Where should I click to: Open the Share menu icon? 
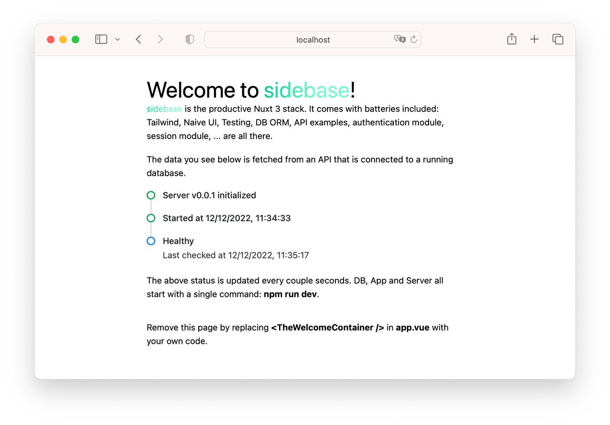[x=511, y=39]
